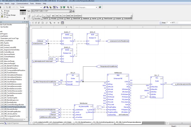
Task: Click the globe icon beside the language selector
Action: (100, 7)
